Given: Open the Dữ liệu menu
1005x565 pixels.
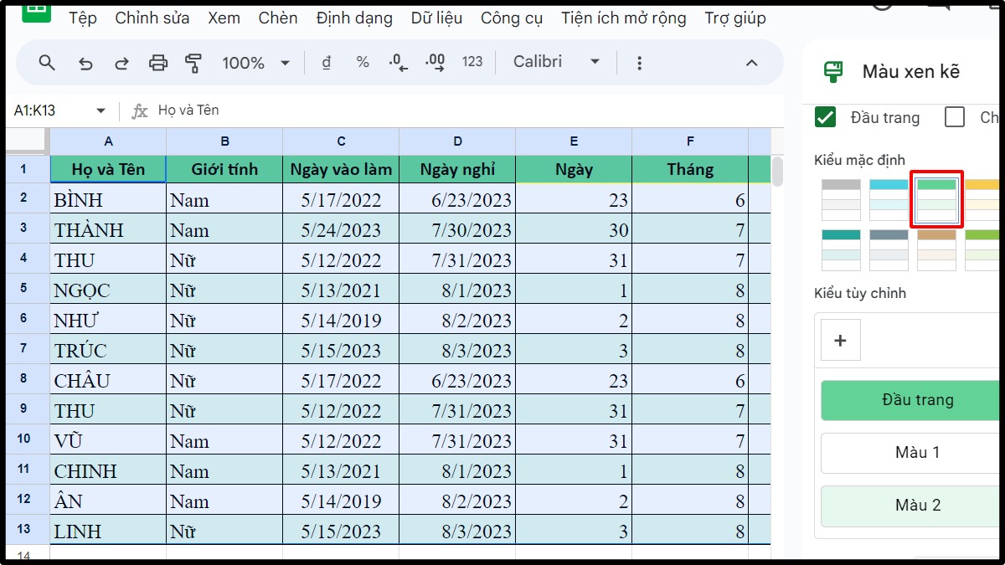Looking at the screenshot, I should 436,18.
